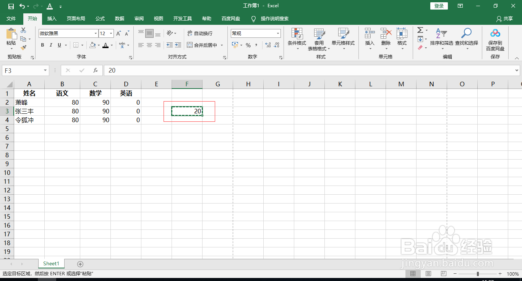Click the Copy icon in clipboard group
The width and height of the screenshot is (522, 281).
(x=23, y=39)
